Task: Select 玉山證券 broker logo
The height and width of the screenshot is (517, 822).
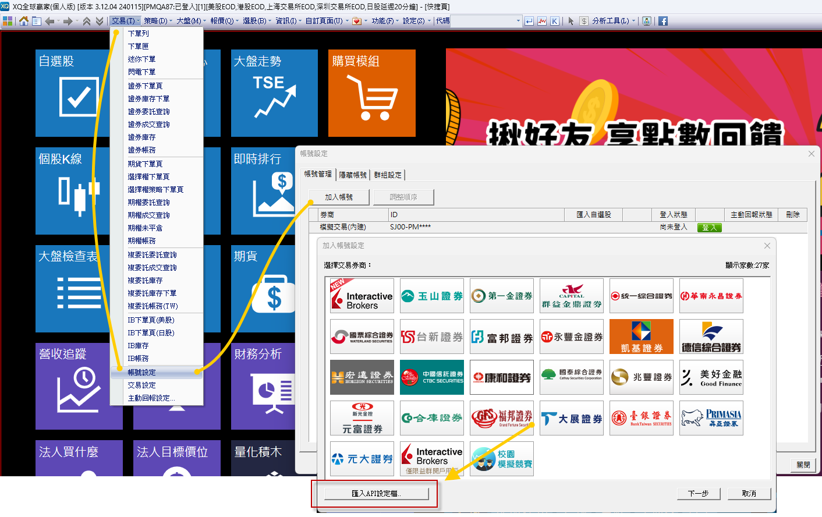Action: [x=431, y=296]
